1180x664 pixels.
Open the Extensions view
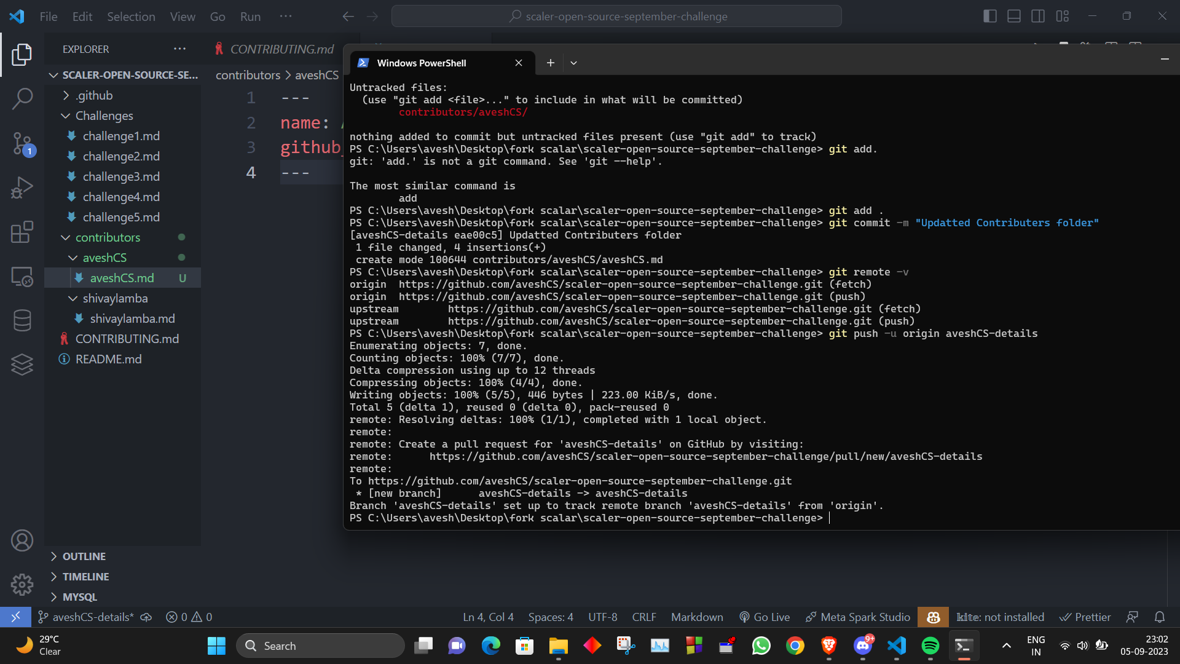(22, 232)
